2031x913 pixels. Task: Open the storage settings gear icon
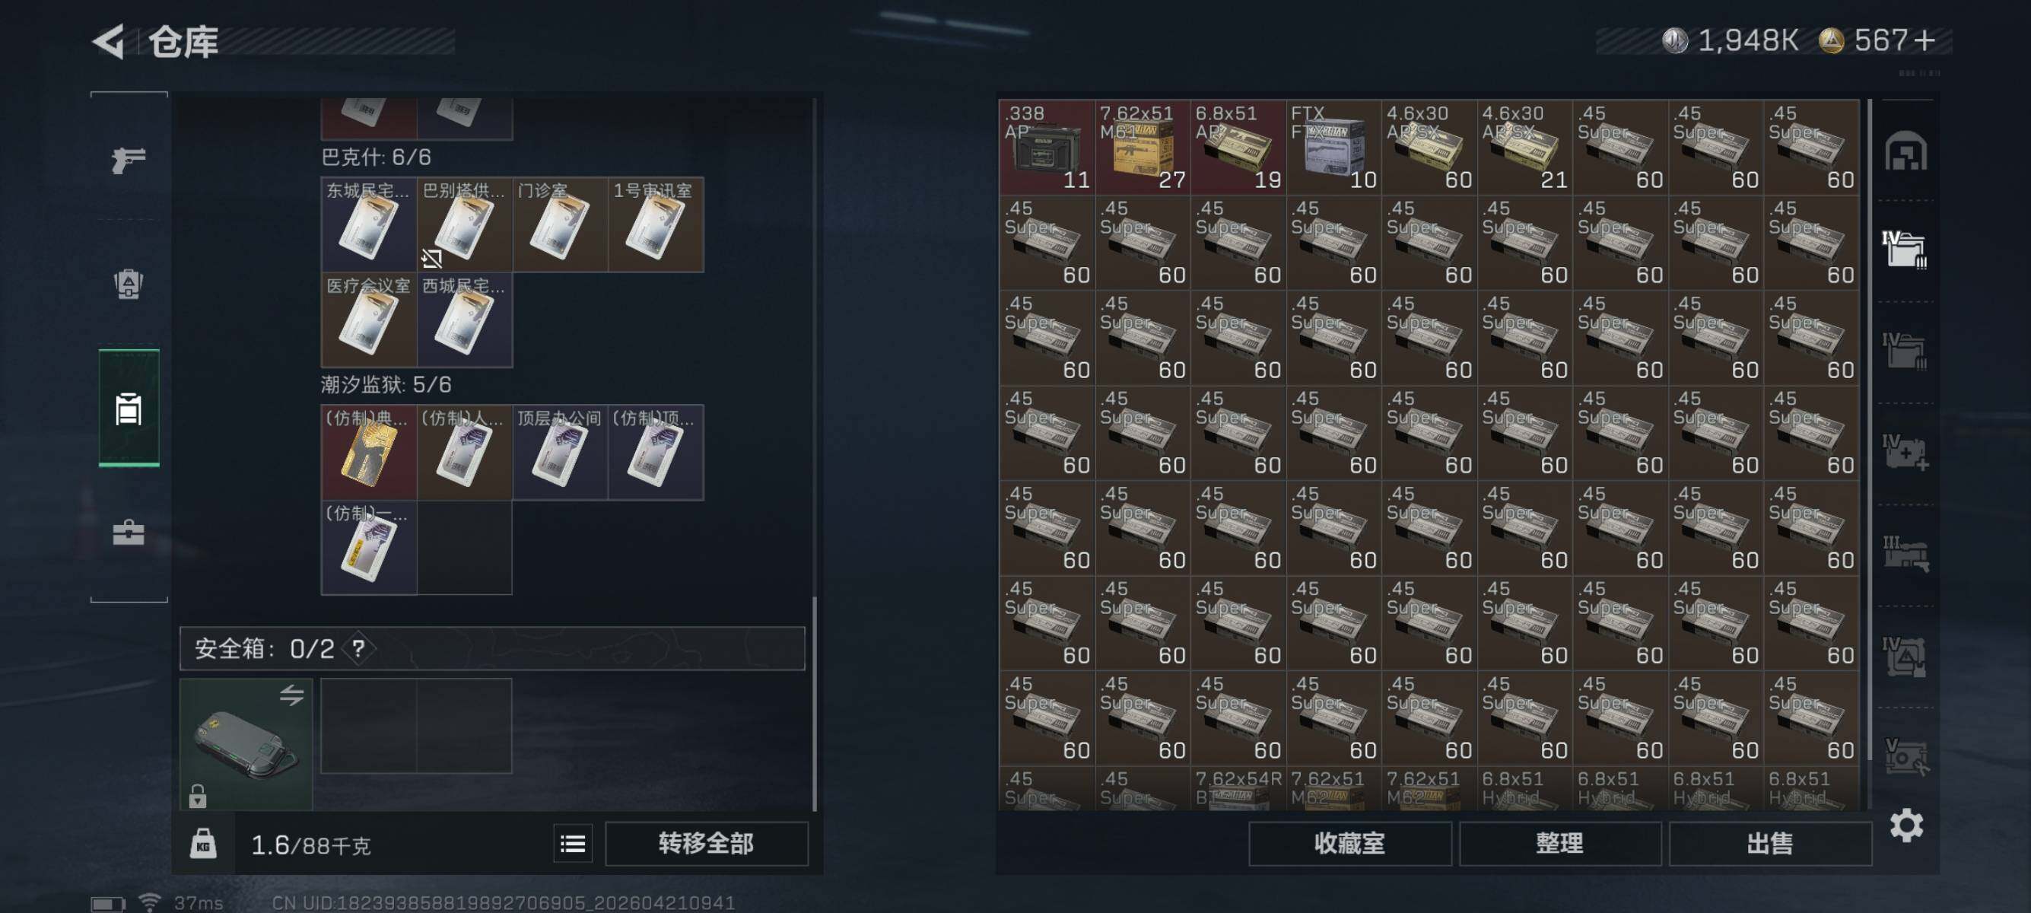tap(1905, 826)
